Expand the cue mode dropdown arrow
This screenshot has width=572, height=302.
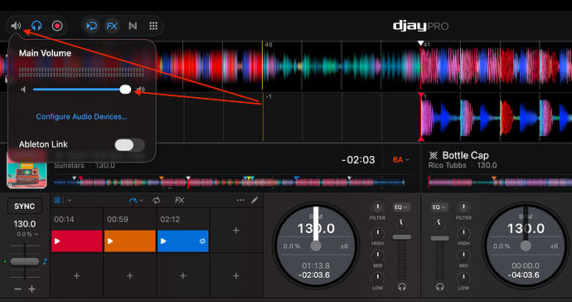click(x=70, y=201)
